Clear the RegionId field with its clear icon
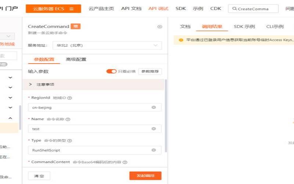 pyautogui.click(x=154, y=107)
